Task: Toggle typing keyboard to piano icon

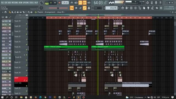Action: click(72, 8)
